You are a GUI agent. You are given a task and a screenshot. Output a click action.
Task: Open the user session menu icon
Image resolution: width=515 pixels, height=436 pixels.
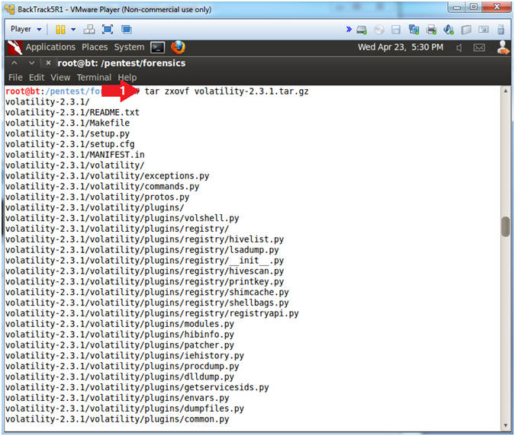503,47
